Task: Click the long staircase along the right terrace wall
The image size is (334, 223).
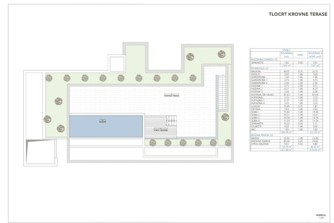Action: [x=222, y=92]
